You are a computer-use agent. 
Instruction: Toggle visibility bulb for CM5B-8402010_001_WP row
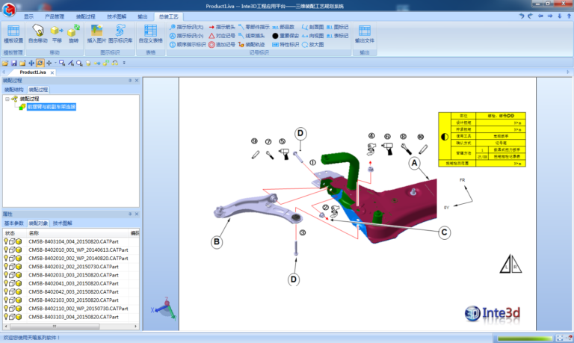[6, 250]
